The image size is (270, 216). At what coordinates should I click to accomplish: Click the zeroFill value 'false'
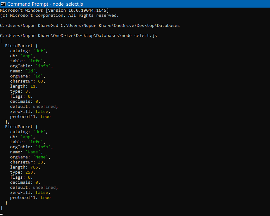(41, 192)
